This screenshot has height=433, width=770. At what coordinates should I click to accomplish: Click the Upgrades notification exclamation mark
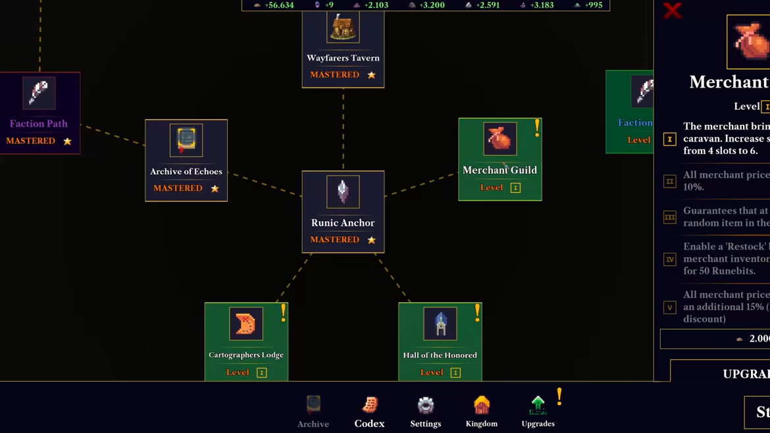point(559,397)
